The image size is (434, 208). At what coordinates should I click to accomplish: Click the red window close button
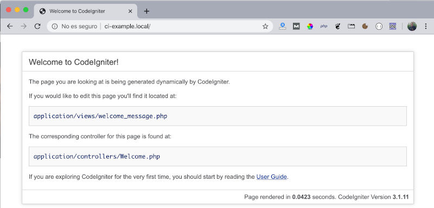tap(9, 10)
